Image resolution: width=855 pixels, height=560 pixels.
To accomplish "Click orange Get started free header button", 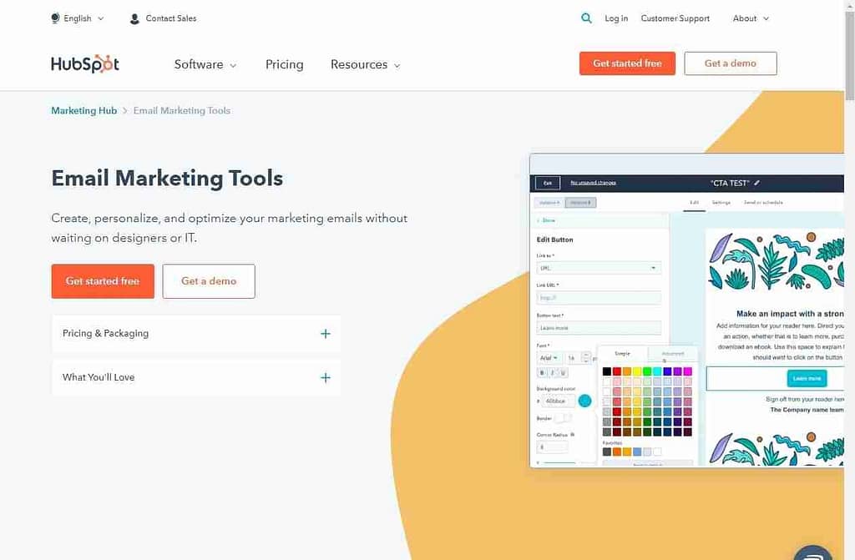I will point(627,63).
